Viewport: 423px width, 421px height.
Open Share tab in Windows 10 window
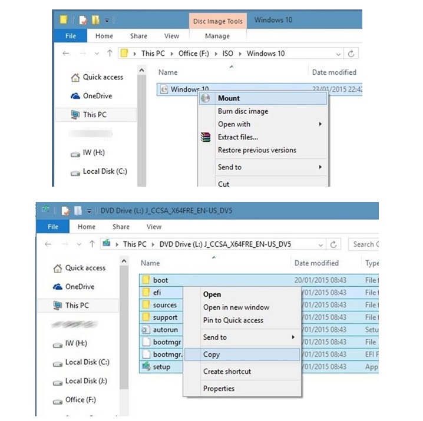click(x=138, y=36)
